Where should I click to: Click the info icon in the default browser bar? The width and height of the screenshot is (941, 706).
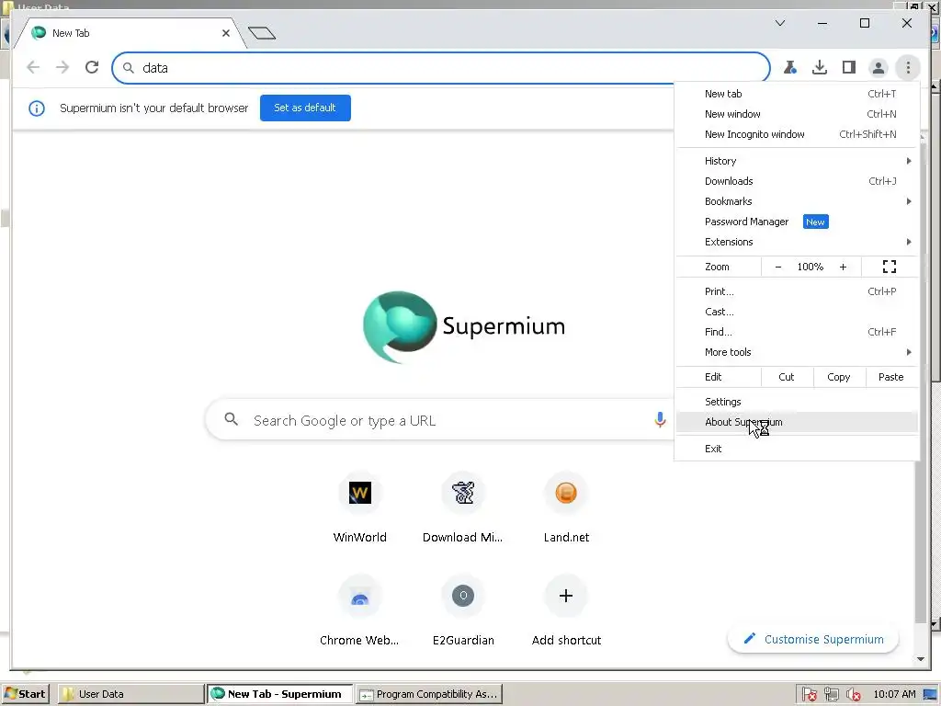tap(37, 108)
